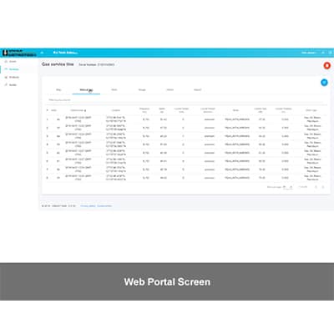Click the company logo in header
Viewport: 334px width, 334px height.
(x=19, y=53)
